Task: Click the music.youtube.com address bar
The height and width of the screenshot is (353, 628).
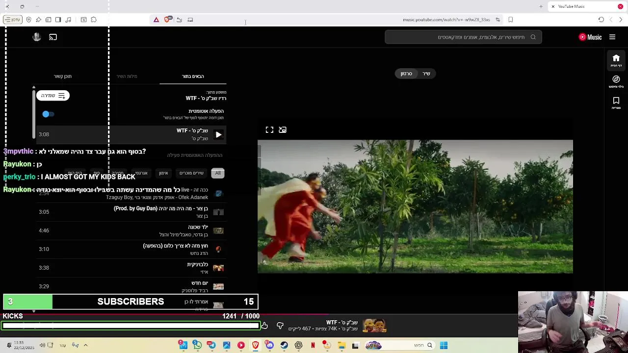Action: click(446, 20)
